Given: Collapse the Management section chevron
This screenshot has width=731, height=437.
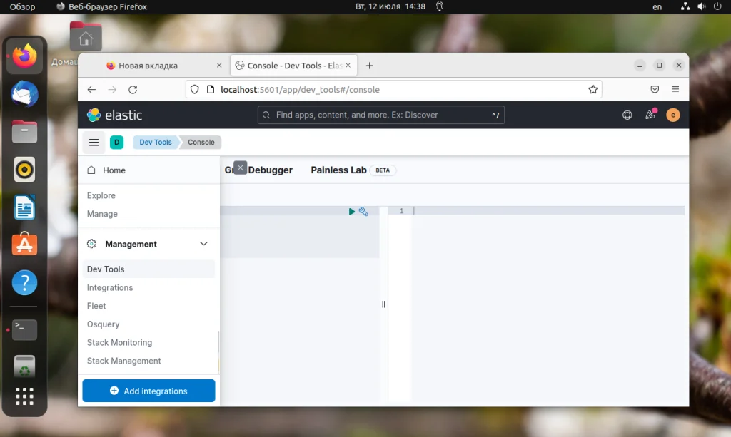Looking at the screenshot, I should [204, 244].
